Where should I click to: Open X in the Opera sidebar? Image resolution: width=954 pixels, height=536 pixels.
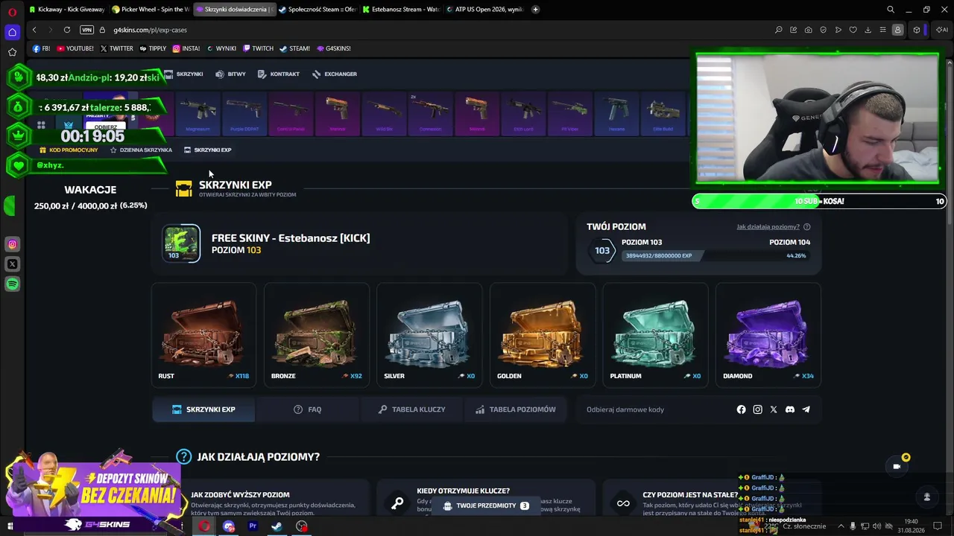pos(12,264)
